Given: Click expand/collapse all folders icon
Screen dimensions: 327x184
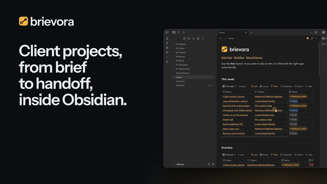Looking at the screenshot, I should (x=203, y=39).
